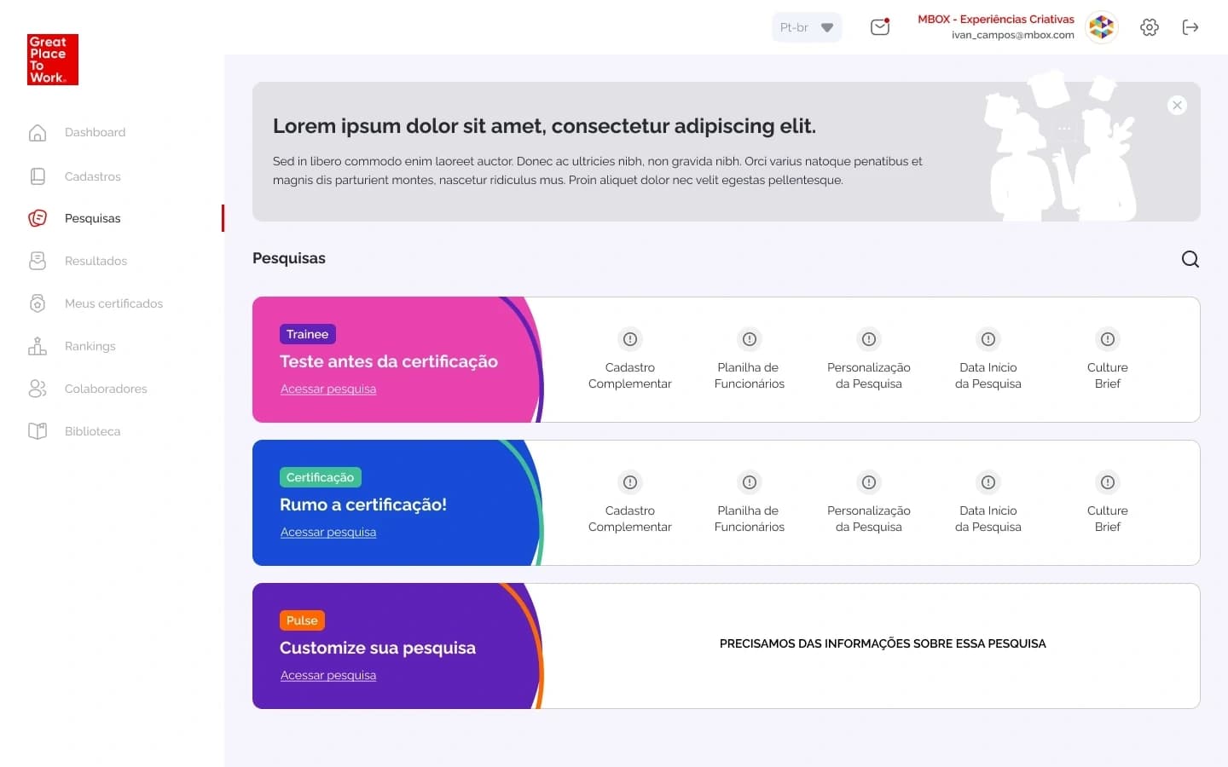Click the Lorem ipsum banner headline
The height and width of the screenshot is (767, 1228).
tap(544, 126)
